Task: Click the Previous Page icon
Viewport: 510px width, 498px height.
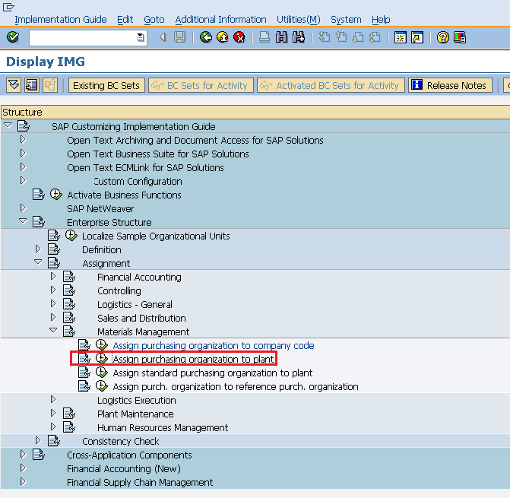Action: click(x=341, y=37)
